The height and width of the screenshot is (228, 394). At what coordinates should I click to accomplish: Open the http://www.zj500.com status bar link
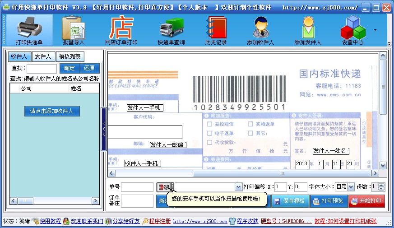pyautogui.click(x=200, y=222)
